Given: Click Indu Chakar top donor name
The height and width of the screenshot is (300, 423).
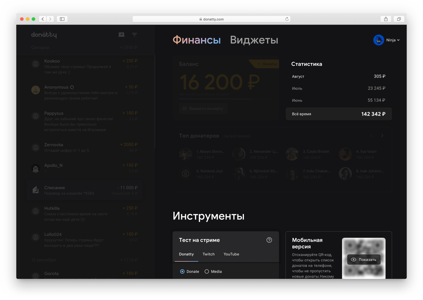Looking at the screenshot, I should click(x=316, y=171).
